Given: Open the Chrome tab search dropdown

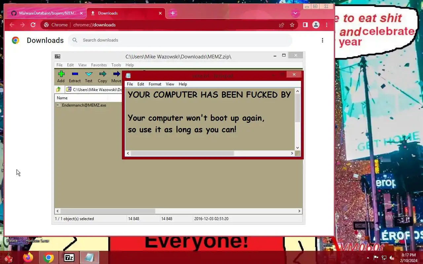Looking at the screenshot, I should coord(295,13).
